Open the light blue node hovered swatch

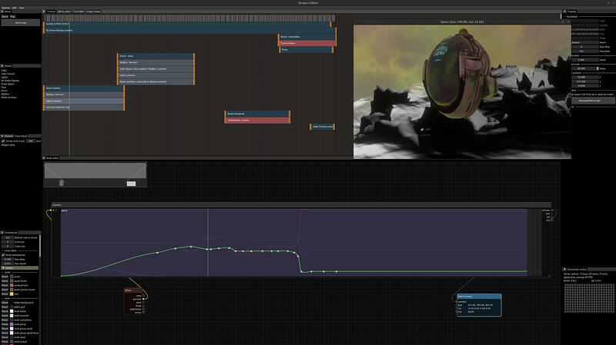coord(12,316)
